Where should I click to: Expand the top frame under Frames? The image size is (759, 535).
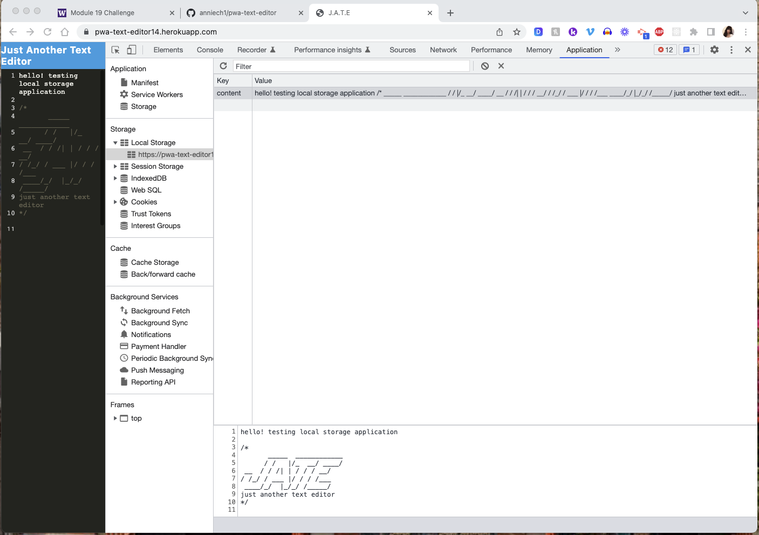115,418
